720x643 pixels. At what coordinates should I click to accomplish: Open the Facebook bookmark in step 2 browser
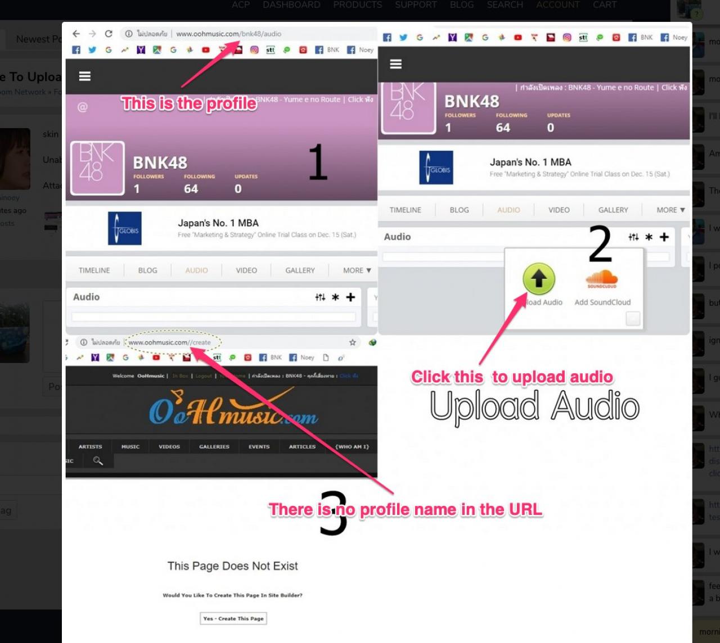click(x=387, y=38)
